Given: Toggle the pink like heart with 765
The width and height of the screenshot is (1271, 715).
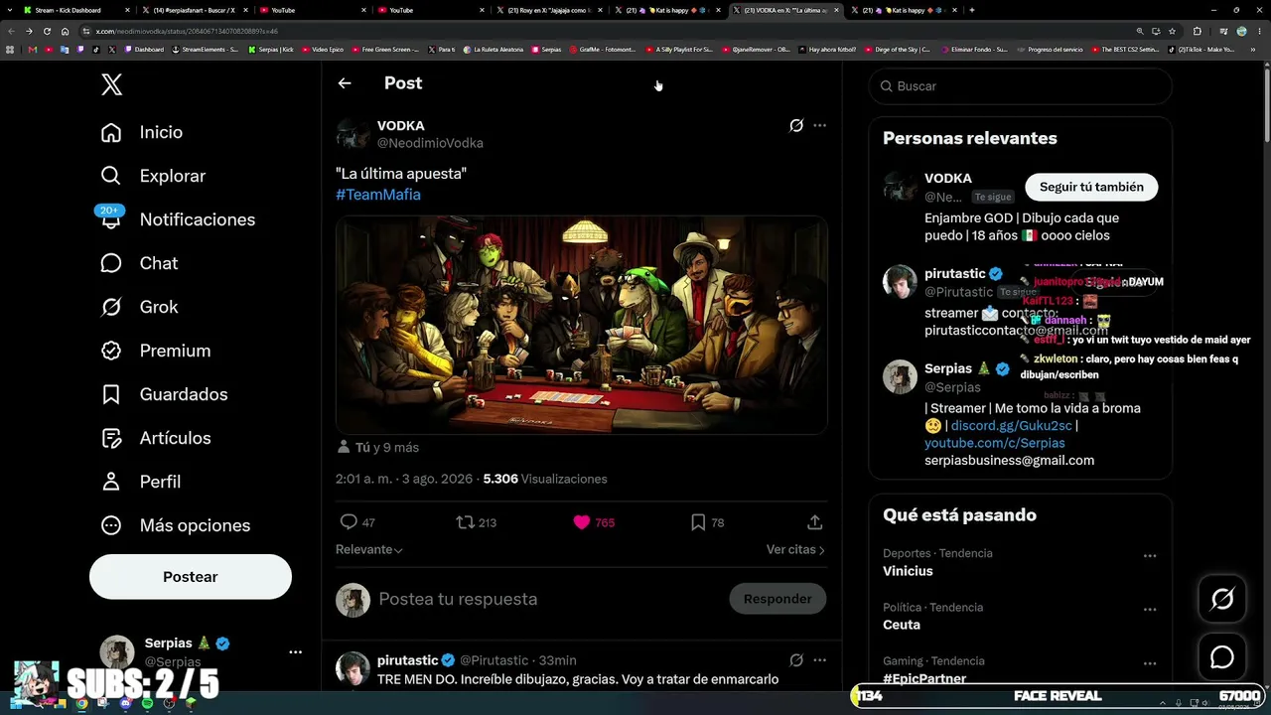Looking at the screenshot, I should coord(582,522).
